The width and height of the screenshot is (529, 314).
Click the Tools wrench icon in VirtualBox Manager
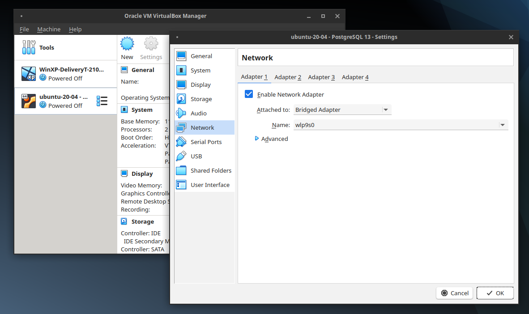point(29,47)
